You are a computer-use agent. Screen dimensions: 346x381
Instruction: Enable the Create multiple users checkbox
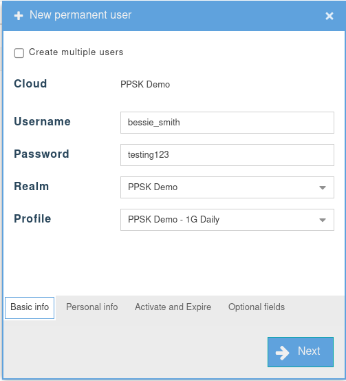click(19, 53)
